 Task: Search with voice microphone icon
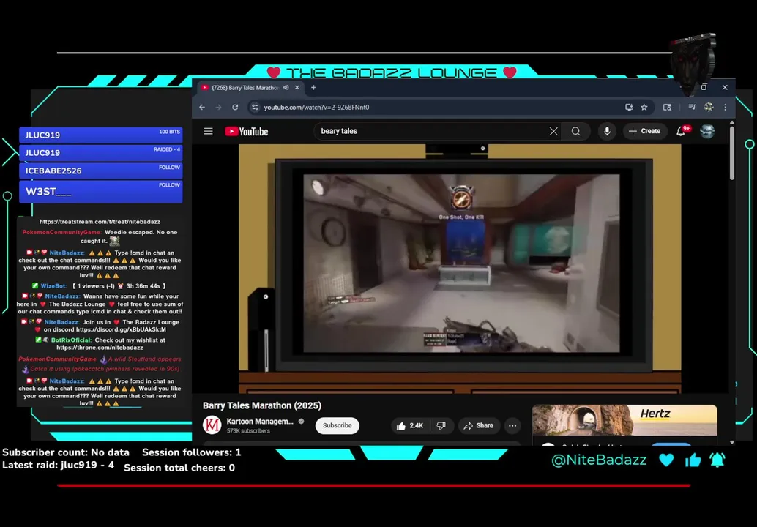point(607,131)
